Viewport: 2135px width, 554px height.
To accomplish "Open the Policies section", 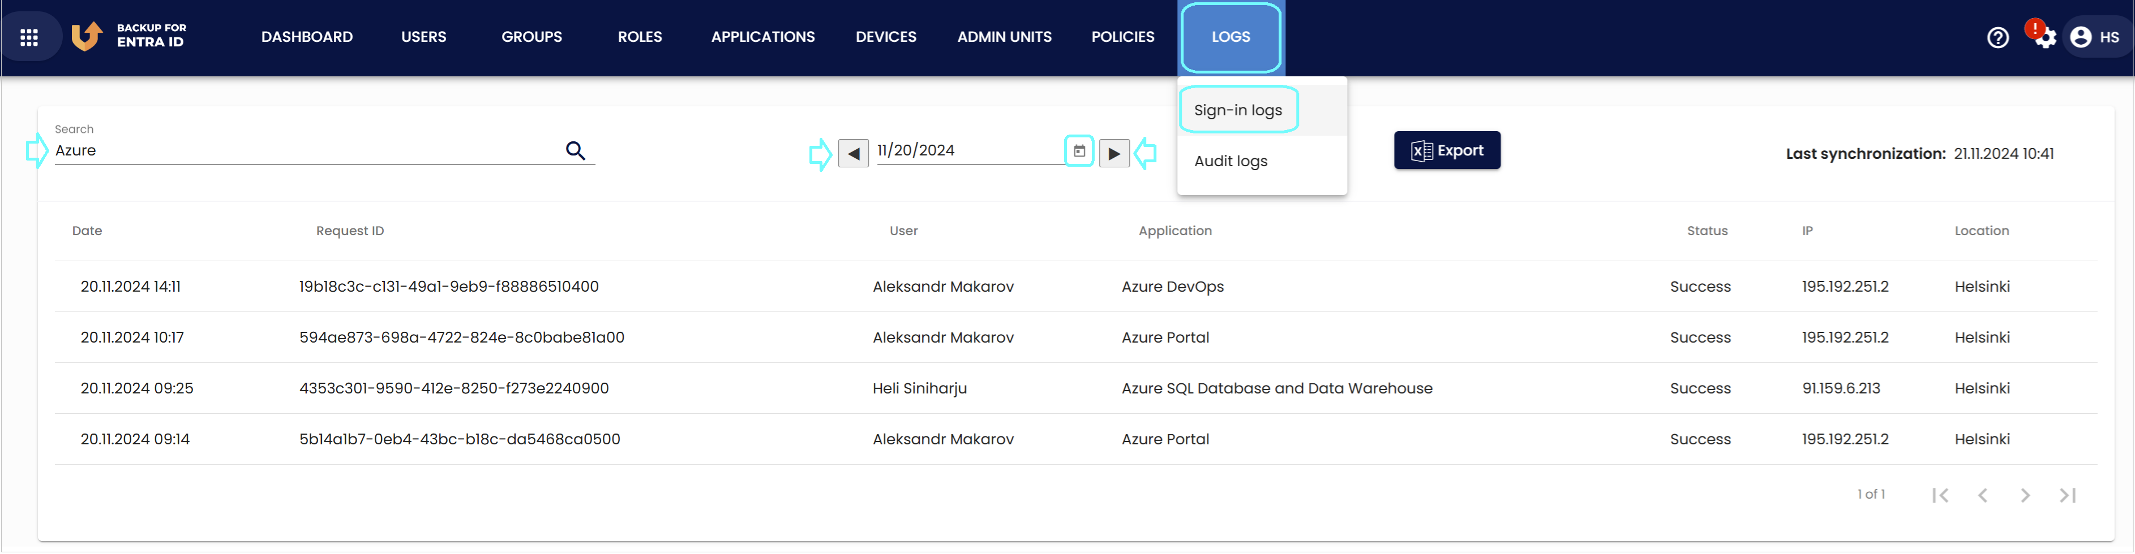I will pyautogui.click(x=1123, y=37).
